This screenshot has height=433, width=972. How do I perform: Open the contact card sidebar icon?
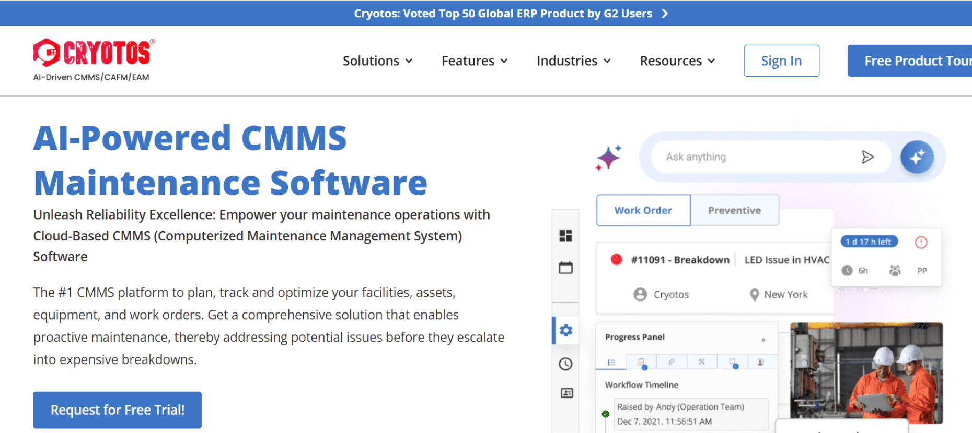click(x=566, y=393)
